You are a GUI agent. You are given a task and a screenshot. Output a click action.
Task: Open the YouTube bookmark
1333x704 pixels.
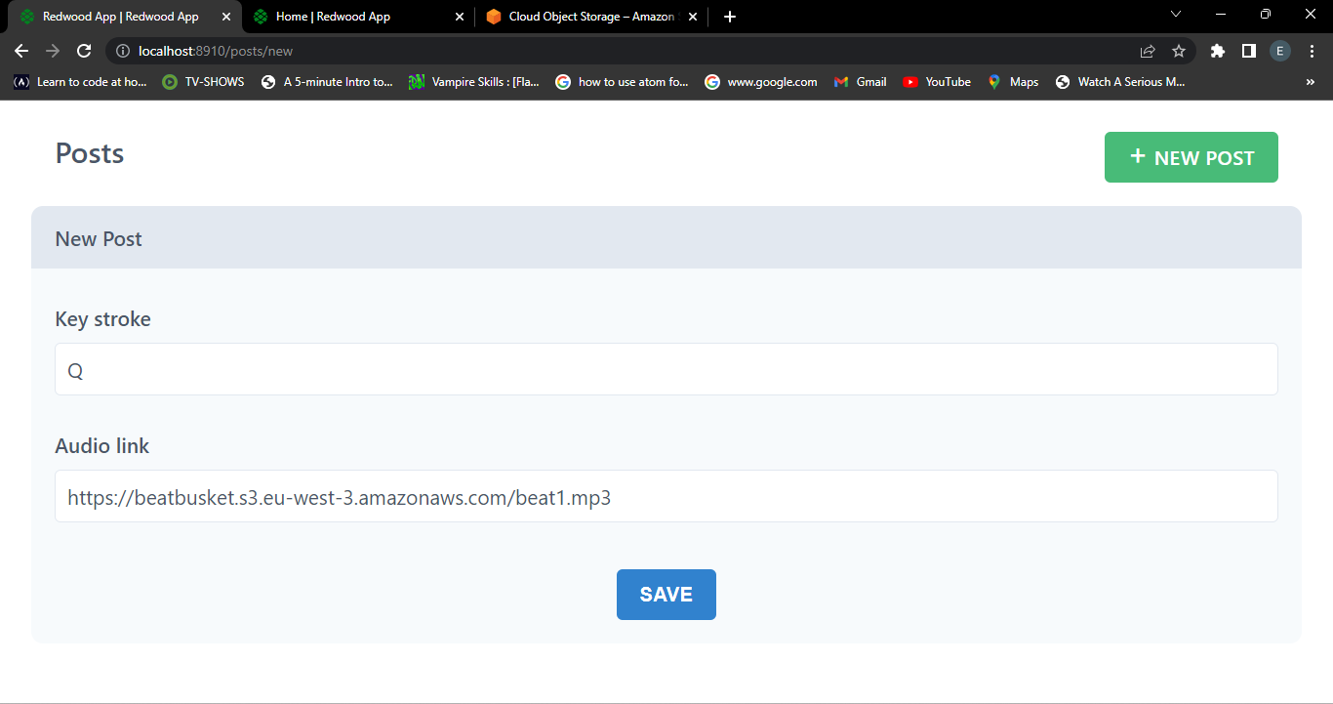(x=937, y=82)
